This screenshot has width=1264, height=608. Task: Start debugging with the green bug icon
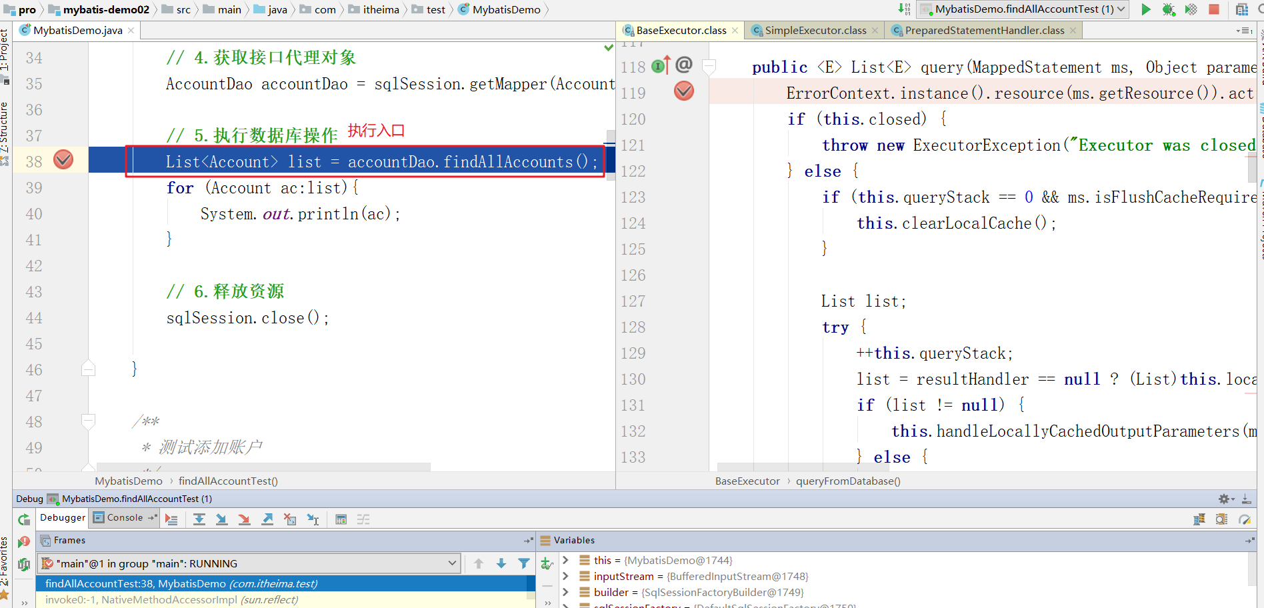pos(1168,9)
